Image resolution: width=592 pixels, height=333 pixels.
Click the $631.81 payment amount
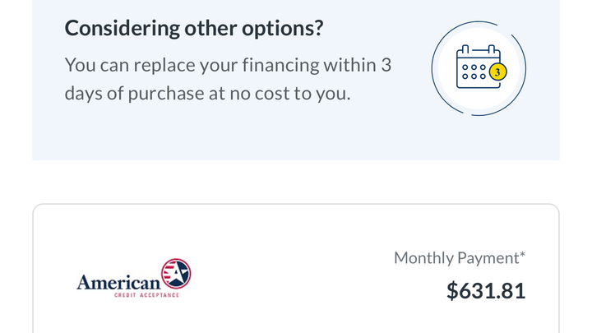coord(485,291)
